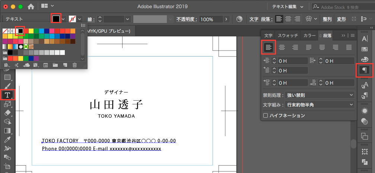Click the 変形 link in the control bar
This screenshot has height=173, width=375.
coord(341,19)
